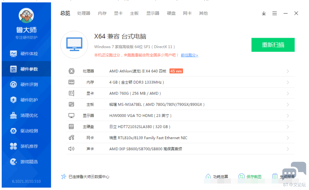
Task: Click the 内存 memory icon
Action: point(71,82)
